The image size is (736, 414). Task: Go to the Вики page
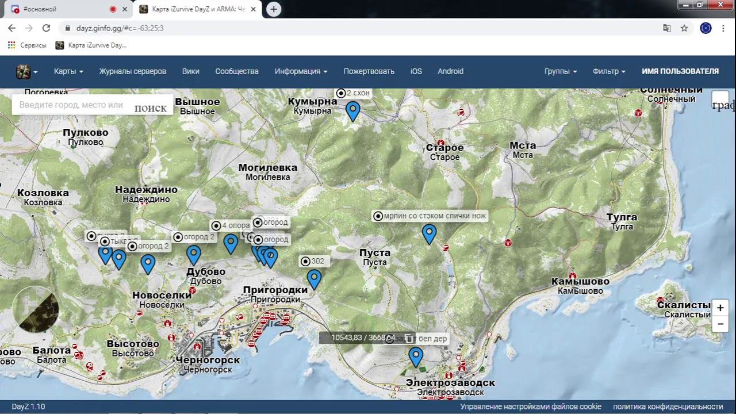pos(191,71)
